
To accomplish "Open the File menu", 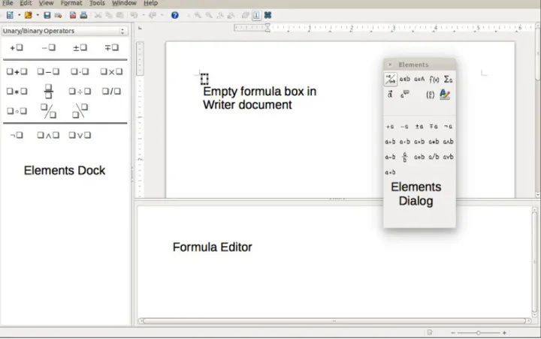I will [8, 3].
